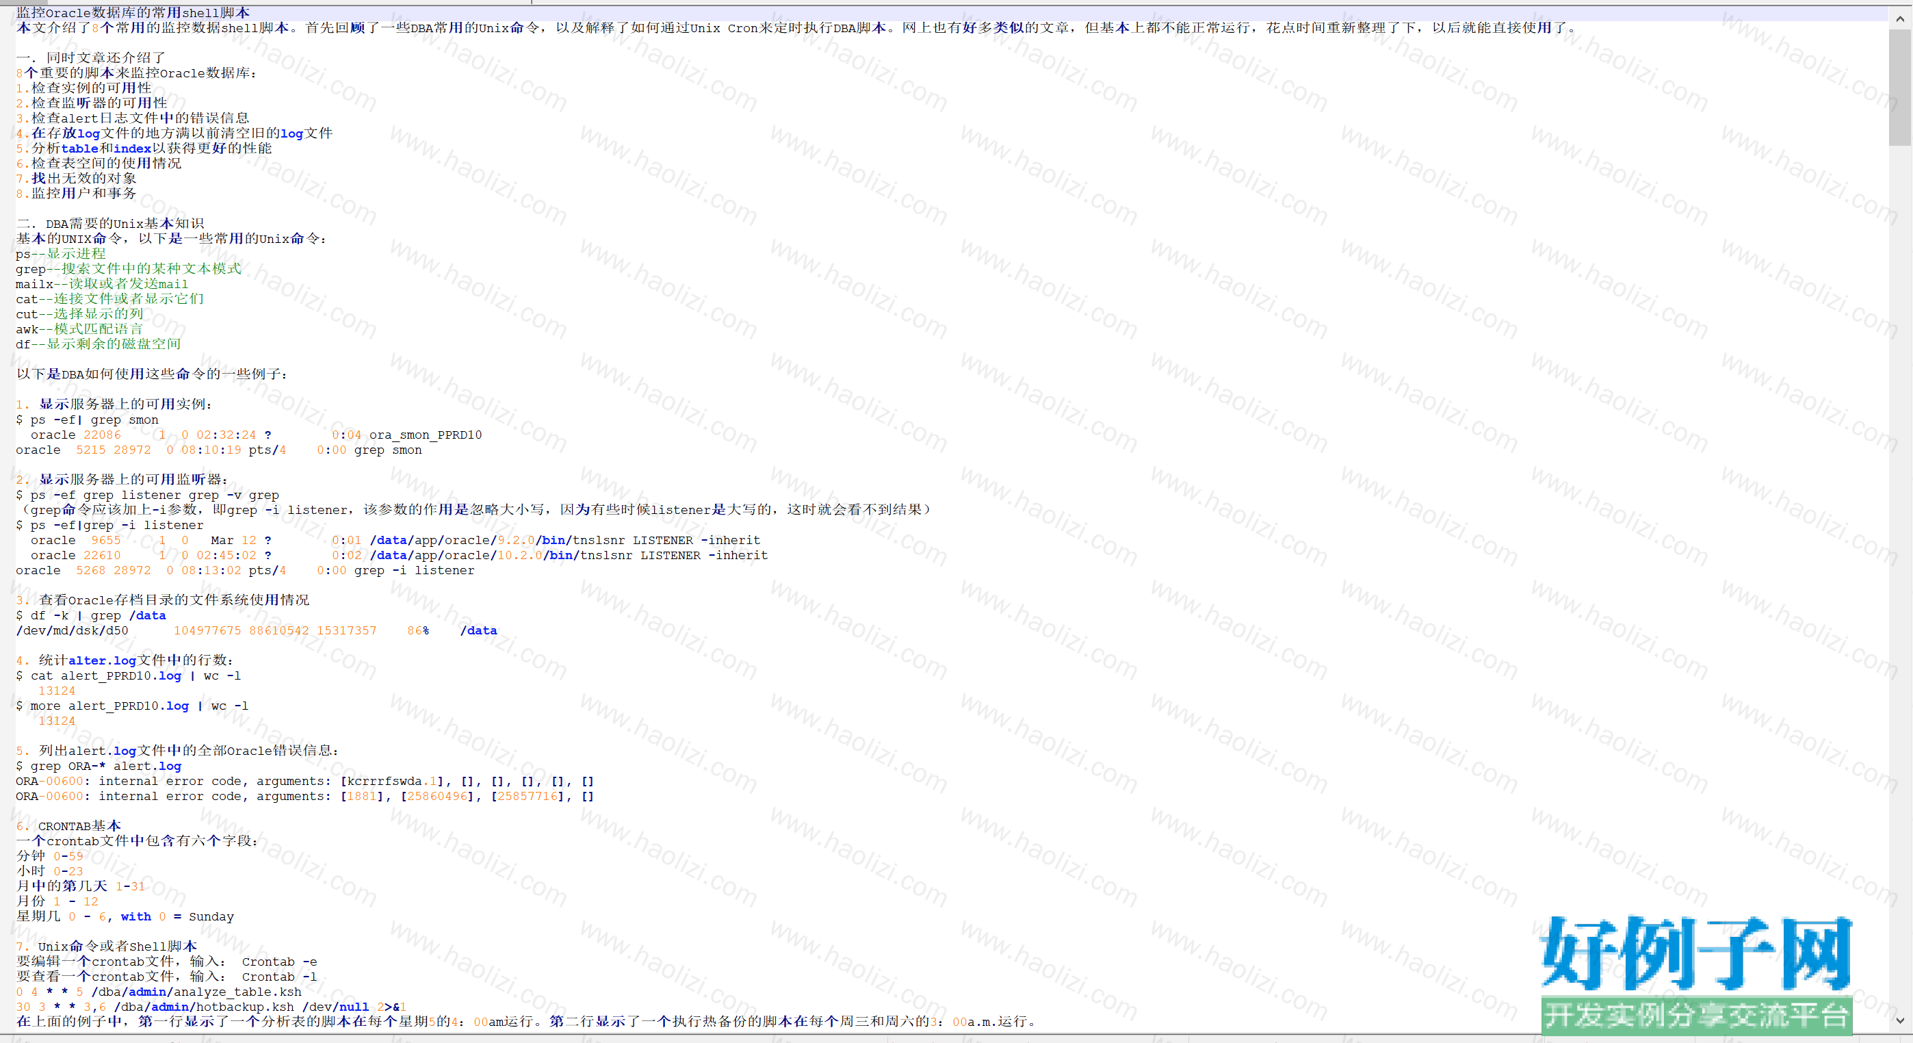Click the command "$ more alert_PPRD10.log | wc -l"
The width and height of the screenshot is (1913, 1043).
132,705
